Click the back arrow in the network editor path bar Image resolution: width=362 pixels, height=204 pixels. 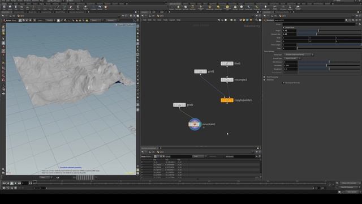(x=143, y=16)
